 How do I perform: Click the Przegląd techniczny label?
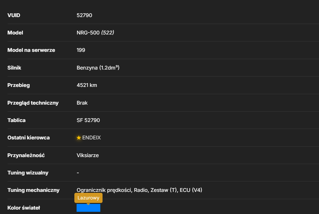33,103
